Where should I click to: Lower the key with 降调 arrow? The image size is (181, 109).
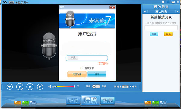click(120, 86)
